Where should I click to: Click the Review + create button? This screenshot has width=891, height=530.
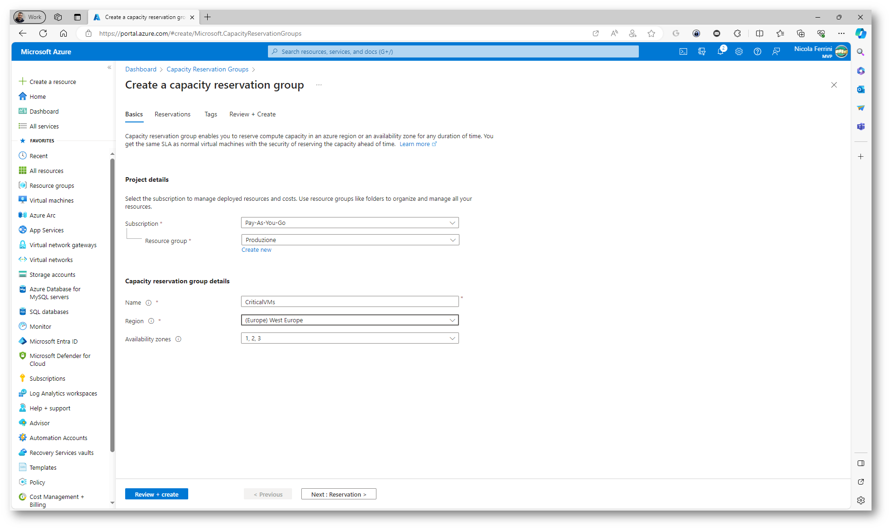157,494
